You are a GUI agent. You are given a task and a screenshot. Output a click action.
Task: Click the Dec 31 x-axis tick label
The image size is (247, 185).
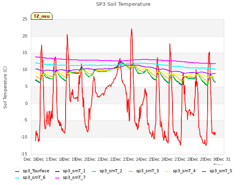coord(224,159)
